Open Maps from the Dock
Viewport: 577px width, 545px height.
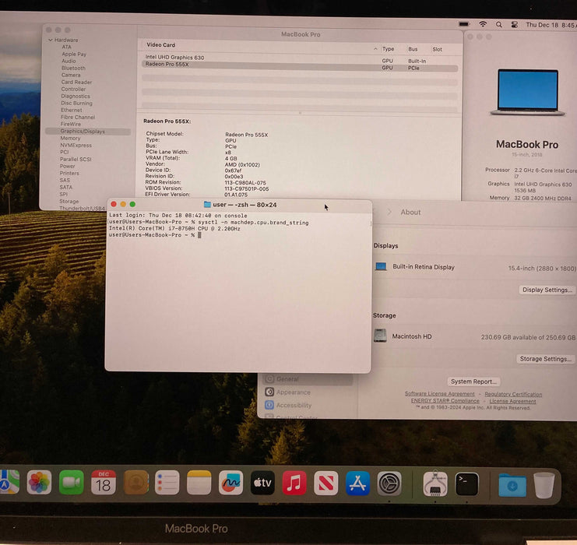[8, 482]
